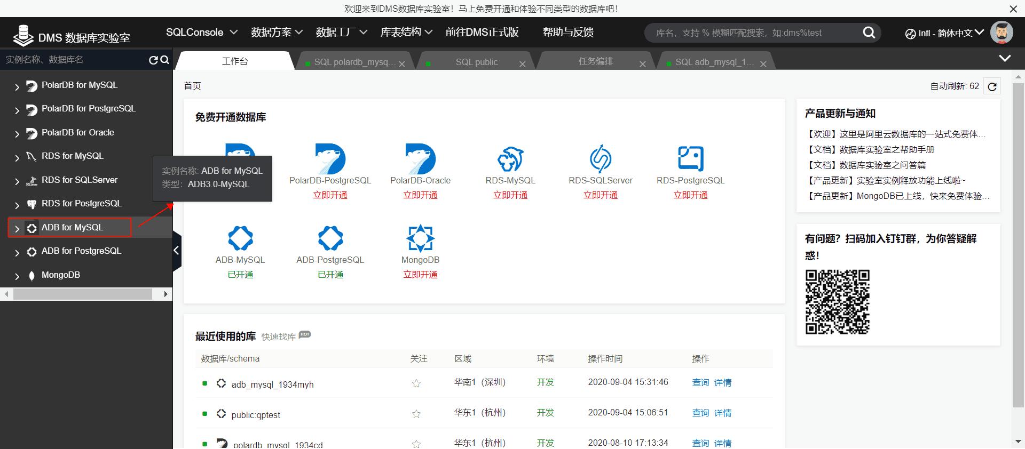1025x449 pixels.
Task: Star the adb_mysql_1934myh database
Action: pos(416,383)
